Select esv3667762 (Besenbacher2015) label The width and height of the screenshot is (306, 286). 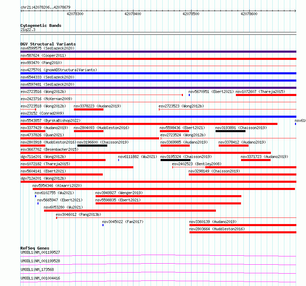point(50,149)
